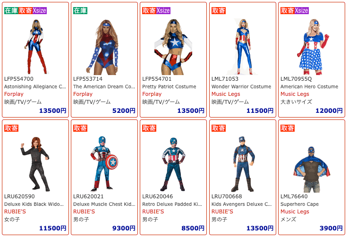Click the purple Xsize badge on LFP554701
Screen dimensions: 348x237
[163, 10]
